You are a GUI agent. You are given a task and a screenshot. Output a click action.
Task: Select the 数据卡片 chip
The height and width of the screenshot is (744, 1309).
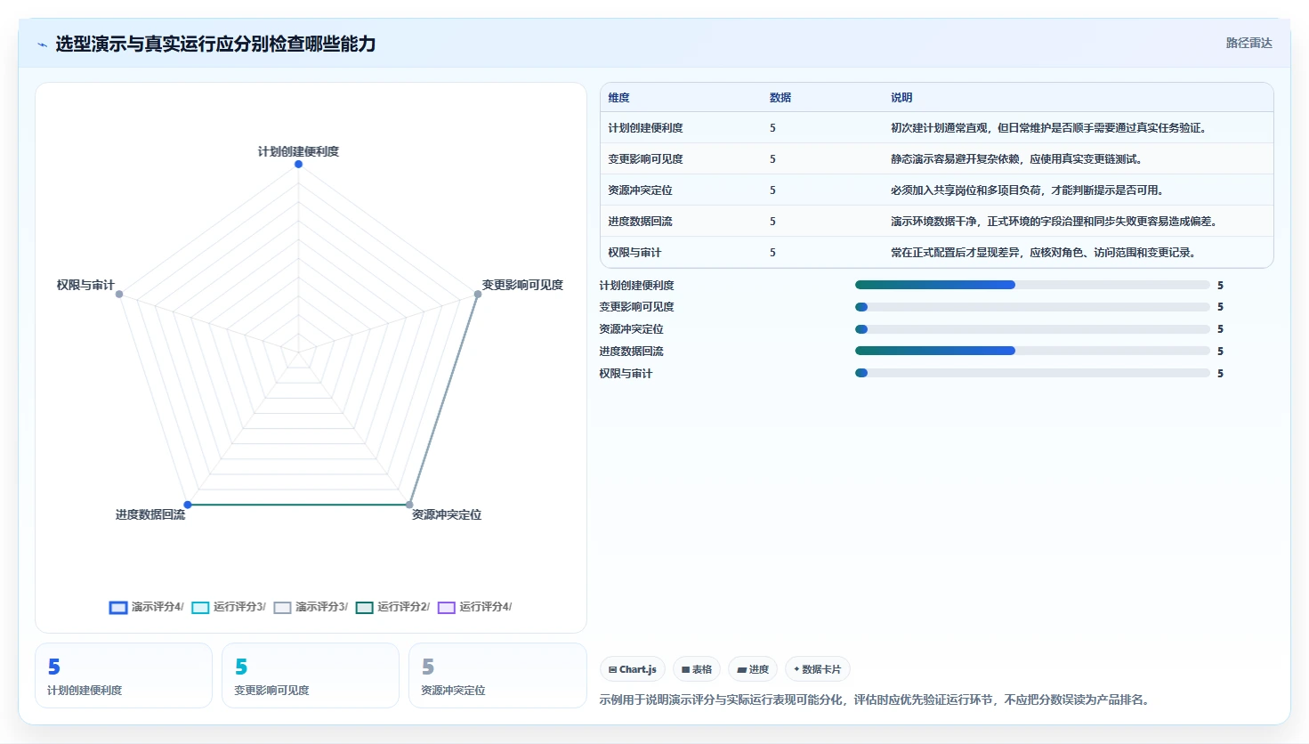[818, 669]
